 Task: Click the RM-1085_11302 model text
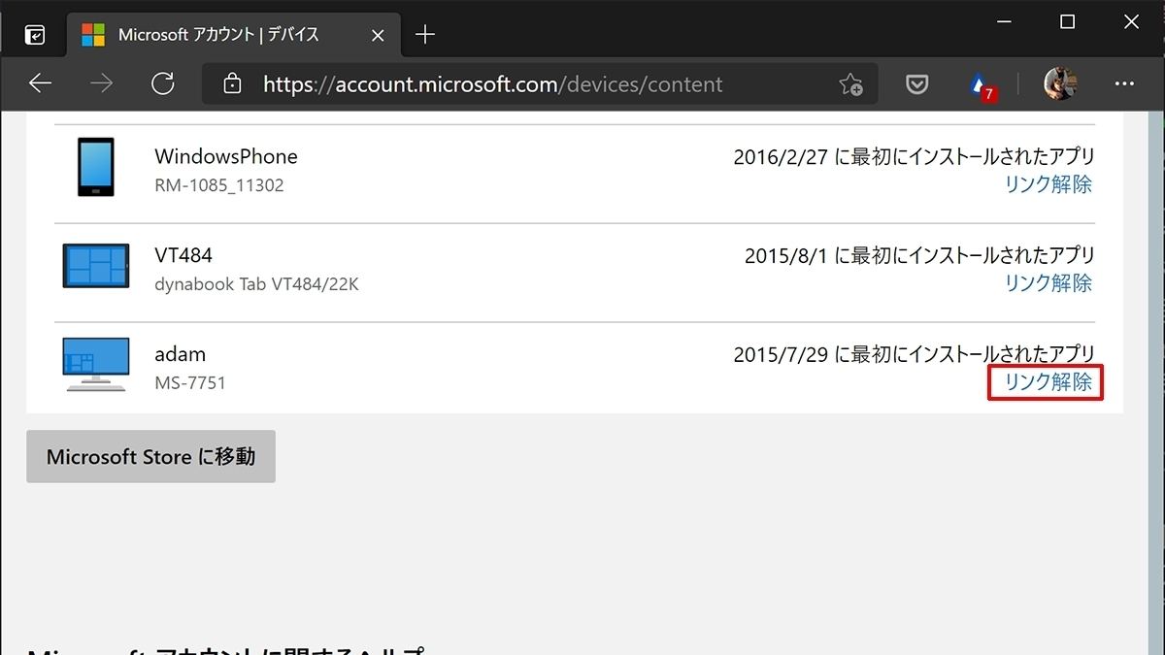[x=219, y=185]
